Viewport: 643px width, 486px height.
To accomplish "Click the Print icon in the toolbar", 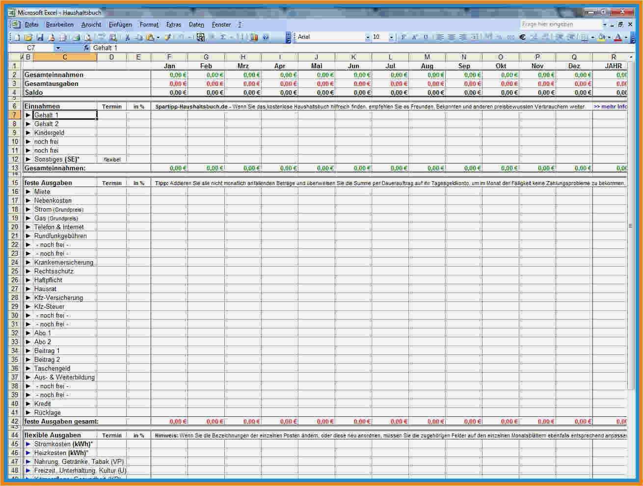I will click(76, 37).
